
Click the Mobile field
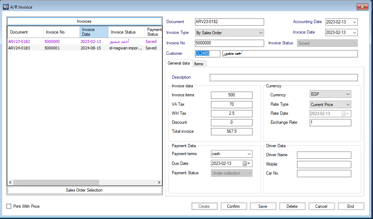[x=324, y=165]
